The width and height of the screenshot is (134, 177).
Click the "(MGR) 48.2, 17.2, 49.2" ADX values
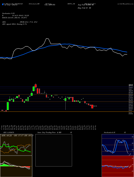coord(28,22)
